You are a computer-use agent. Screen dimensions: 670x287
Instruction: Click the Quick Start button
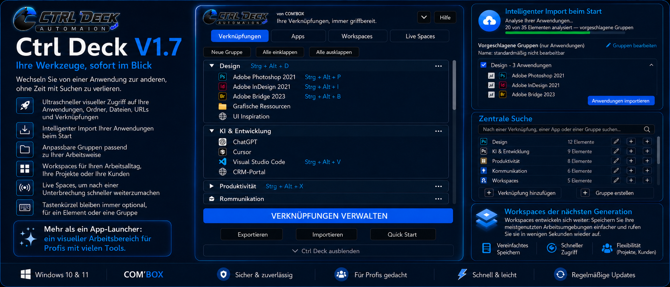point(402,234)
